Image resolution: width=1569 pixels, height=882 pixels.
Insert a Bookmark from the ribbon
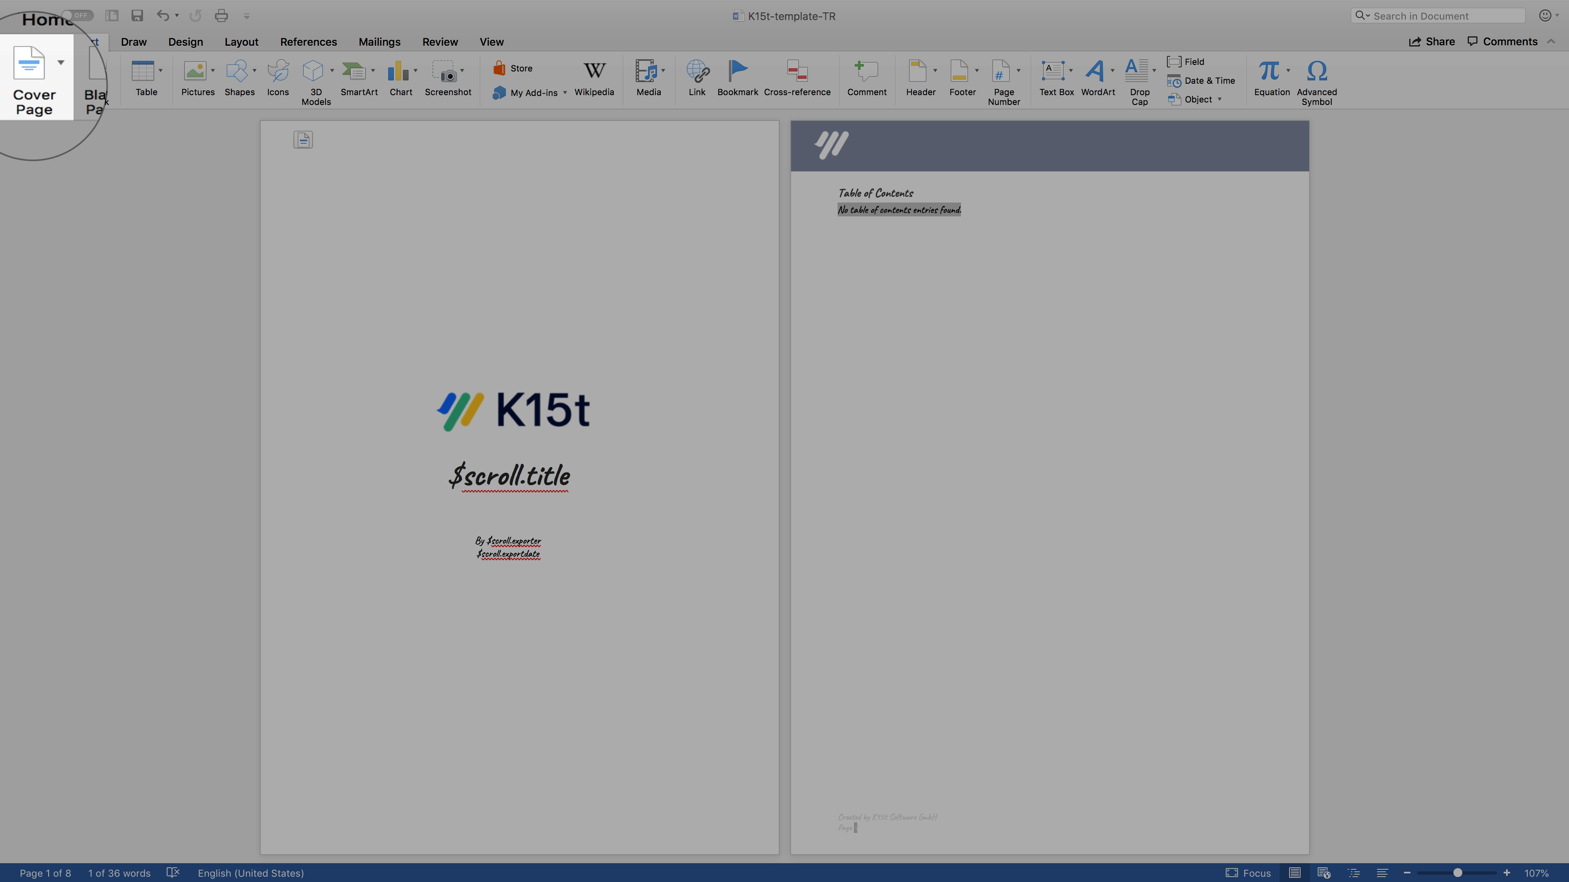(x=737, y=71)
